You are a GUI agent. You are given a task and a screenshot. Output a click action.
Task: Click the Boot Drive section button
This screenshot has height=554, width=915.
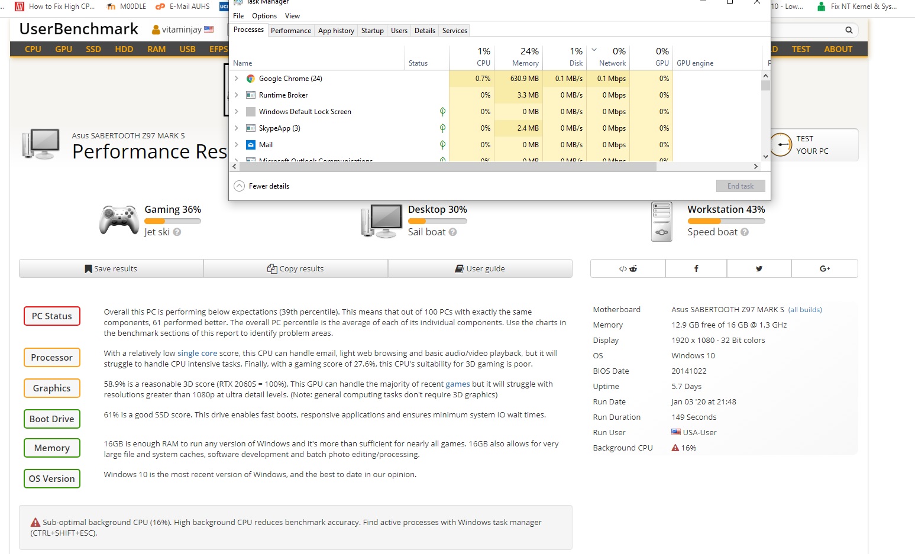coord(52,419)
